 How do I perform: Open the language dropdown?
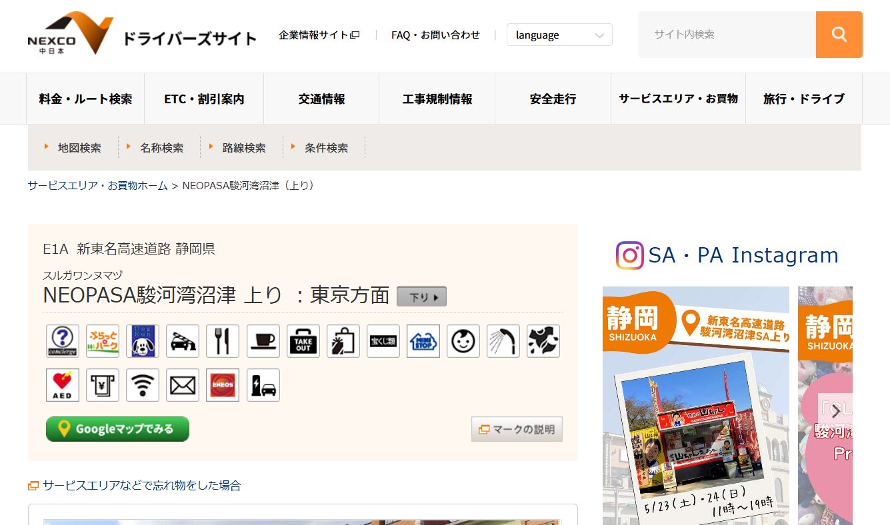(x=559, y=35)
